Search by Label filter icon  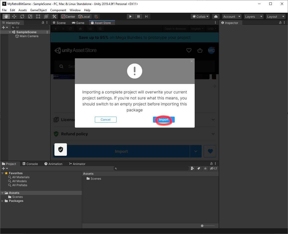pos(199,168)
